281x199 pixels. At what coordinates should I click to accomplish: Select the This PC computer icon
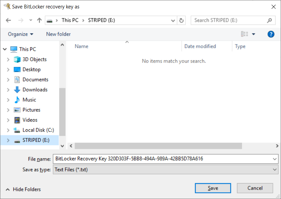point(14,49)
